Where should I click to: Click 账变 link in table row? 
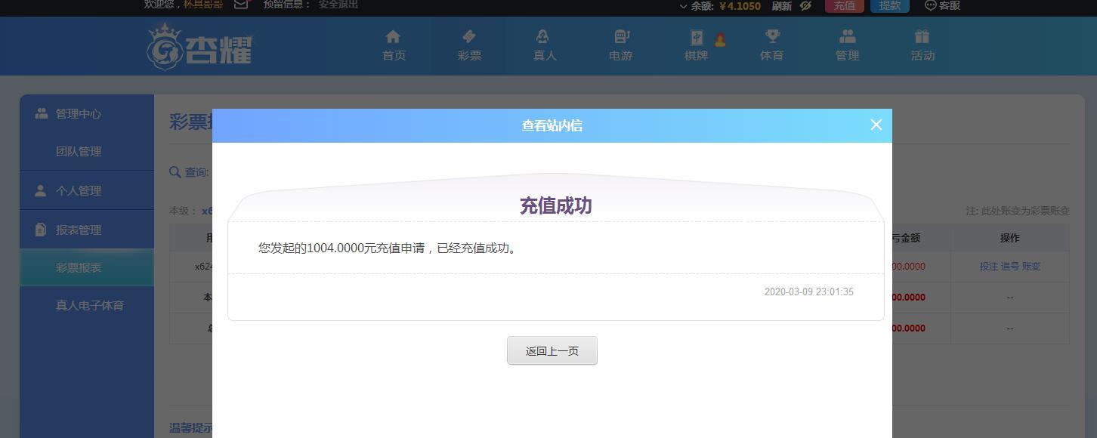click(1031, 267)
